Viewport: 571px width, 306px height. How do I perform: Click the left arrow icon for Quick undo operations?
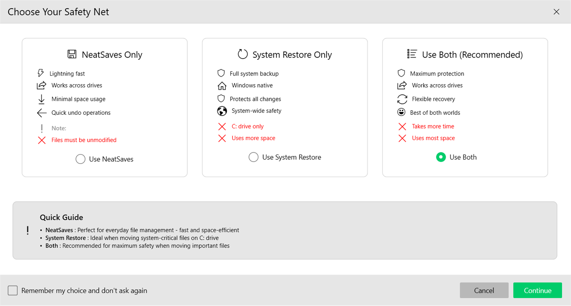click(41, 113)
